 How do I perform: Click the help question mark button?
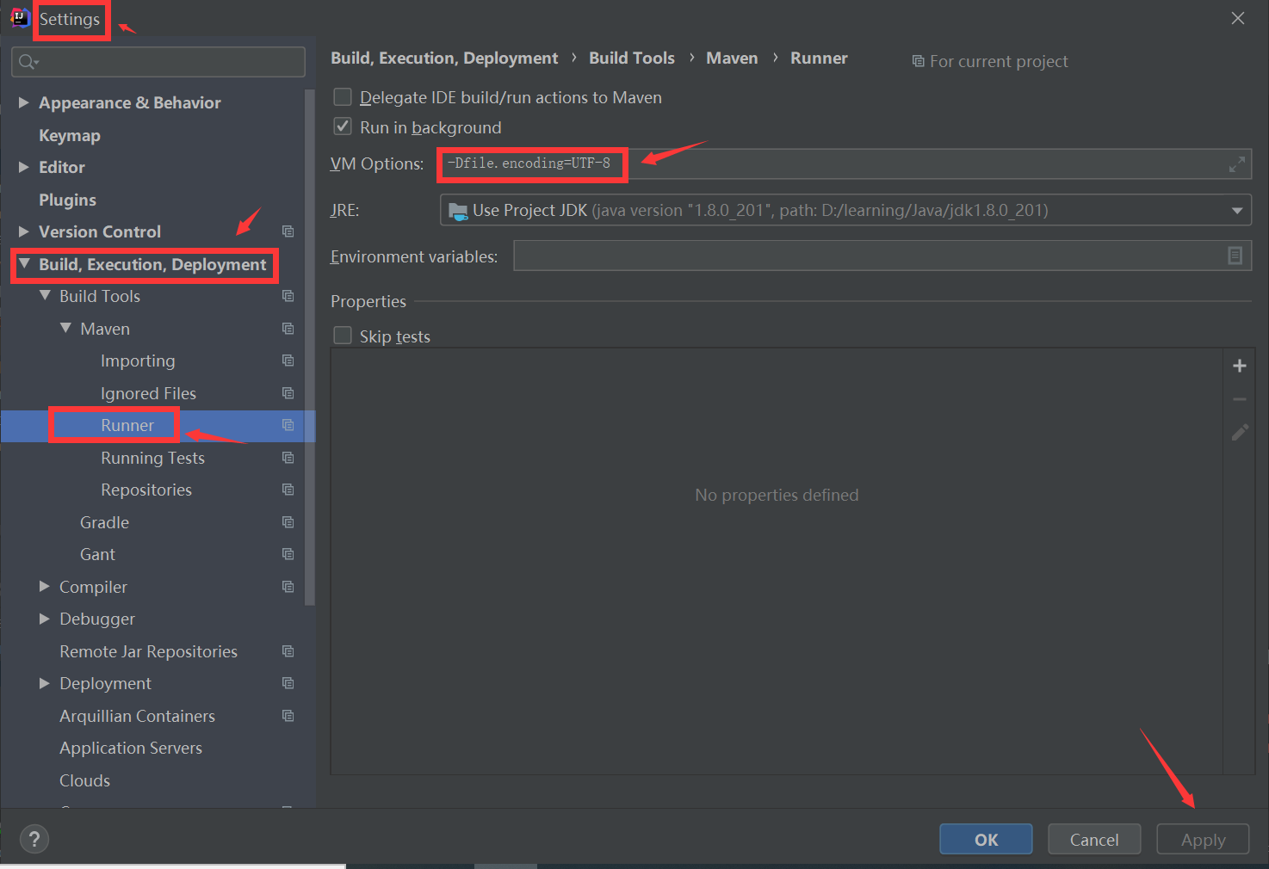(x=34, y=839)
